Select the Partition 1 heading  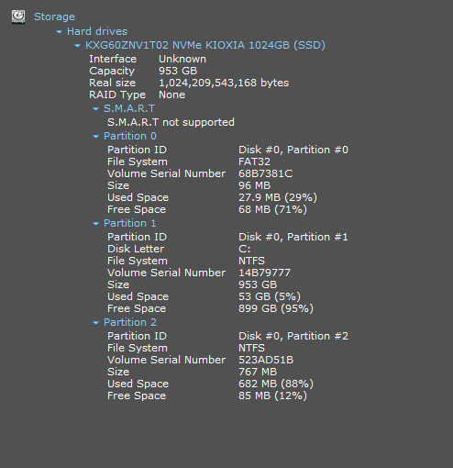pyautogui.click(x=130, y=223)
